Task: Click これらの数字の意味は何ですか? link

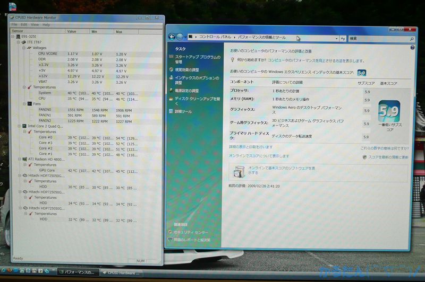Action: pos(384,148)
